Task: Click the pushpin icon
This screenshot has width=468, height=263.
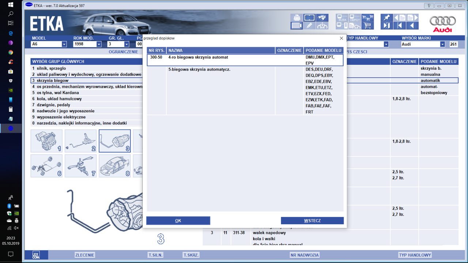Action: click(386, 18)
